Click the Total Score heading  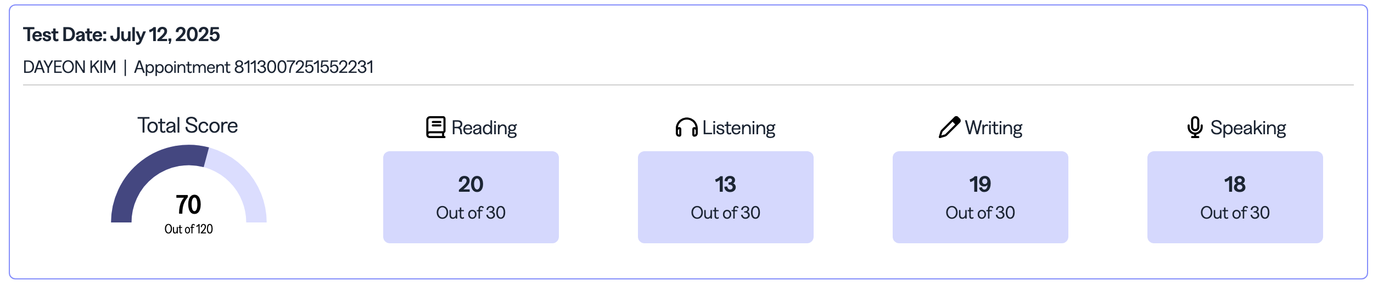187,125
